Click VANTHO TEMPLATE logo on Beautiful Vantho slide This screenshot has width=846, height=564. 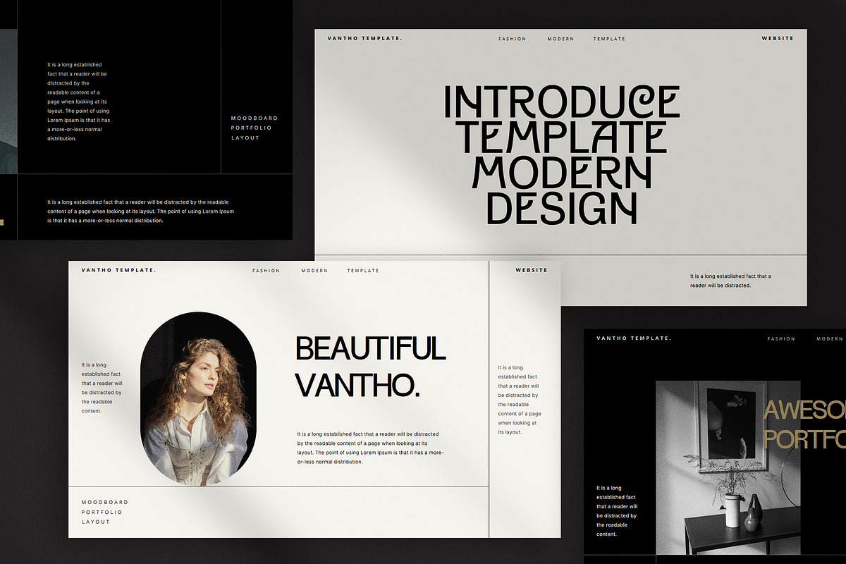(118, 270)
